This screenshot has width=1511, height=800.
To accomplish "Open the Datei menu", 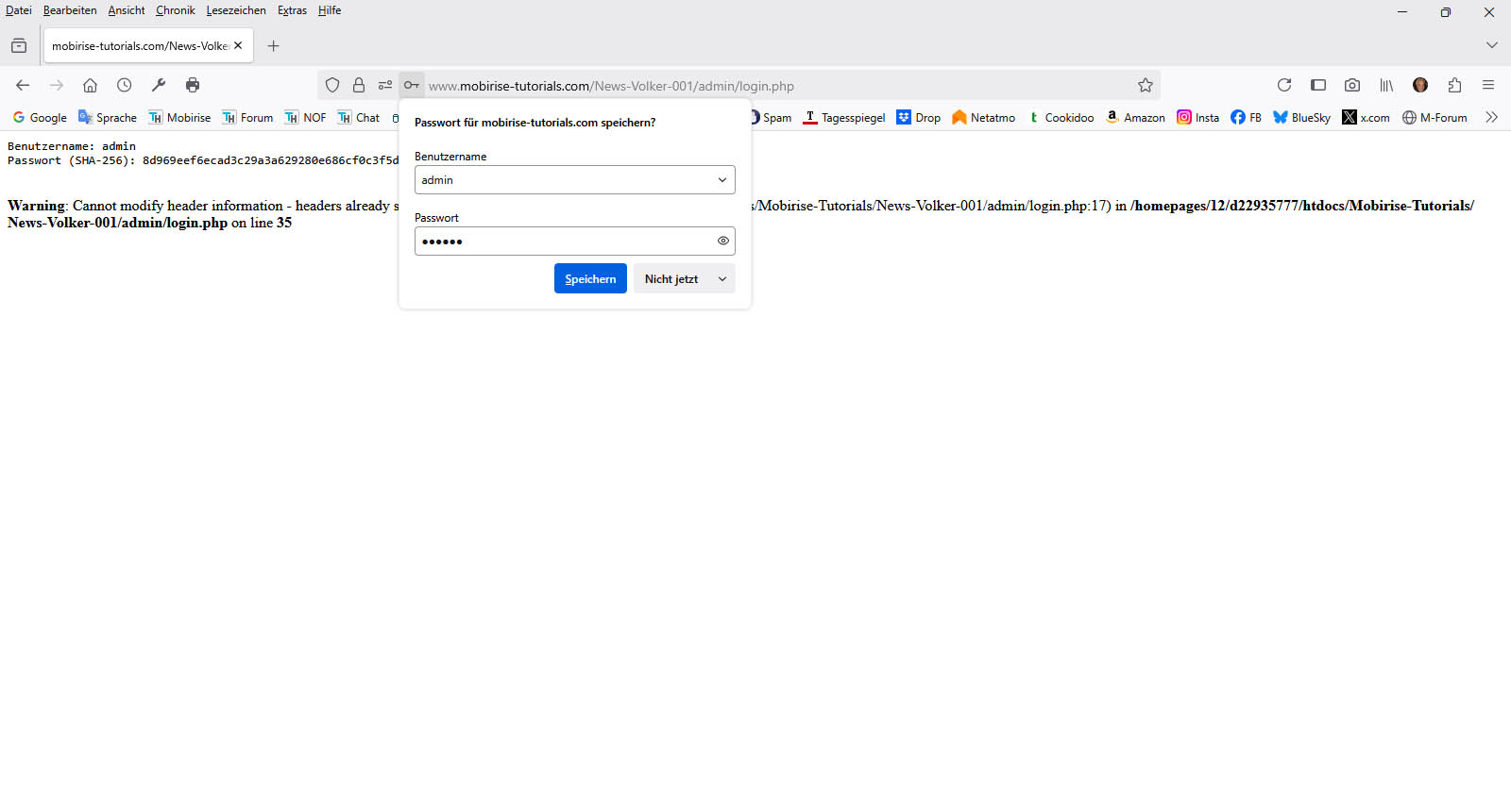I will pyautogui.click(x=19, y=10).
